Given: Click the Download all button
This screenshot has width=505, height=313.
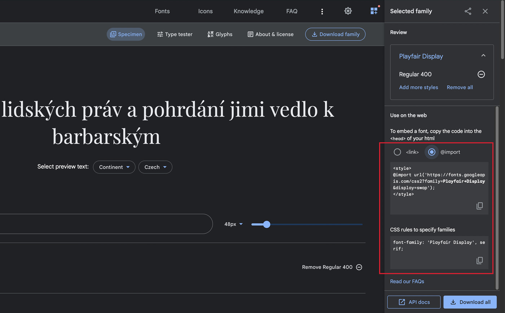Looking at the screenshot, I should click(470, 302).
